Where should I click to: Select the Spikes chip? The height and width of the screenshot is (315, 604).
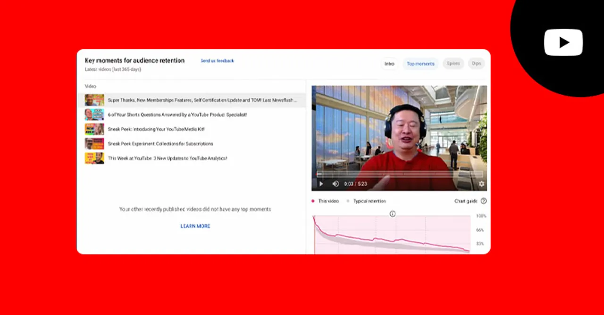(x=453, y=64)
